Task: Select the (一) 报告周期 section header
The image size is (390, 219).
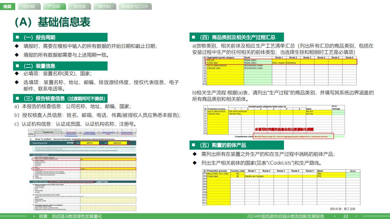Action: (x=60, y=37)
